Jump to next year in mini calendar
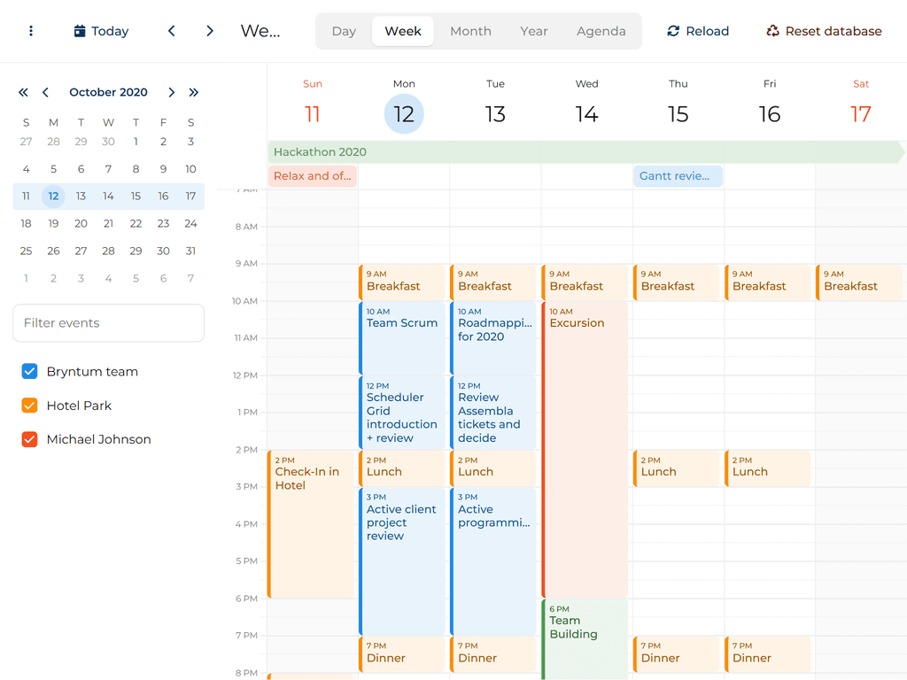This screenshot has width=907, height=680. point(194,92)
